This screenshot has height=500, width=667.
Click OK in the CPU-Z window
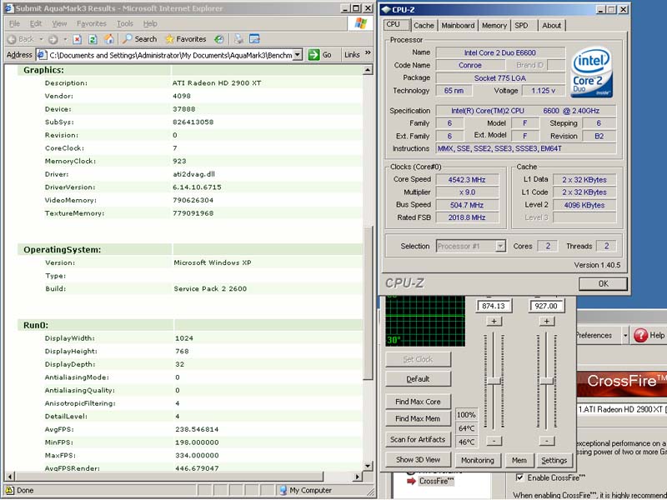pos(603,283)
